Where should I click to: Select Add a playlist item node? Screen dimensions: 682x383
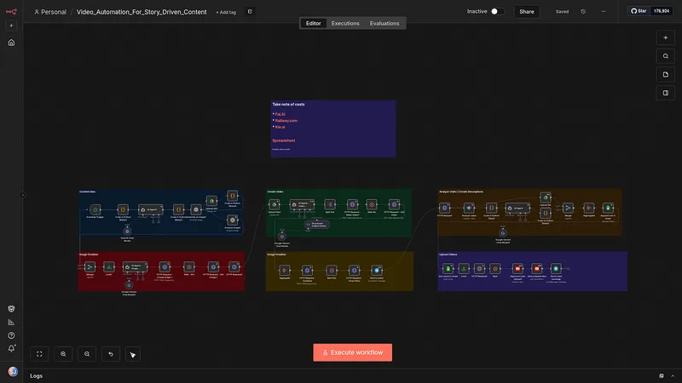[x=537, y=268]
